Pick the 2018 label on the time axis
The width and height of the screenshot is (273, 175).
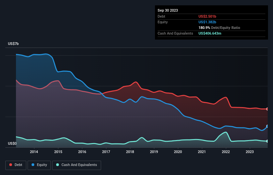(130, 152)
